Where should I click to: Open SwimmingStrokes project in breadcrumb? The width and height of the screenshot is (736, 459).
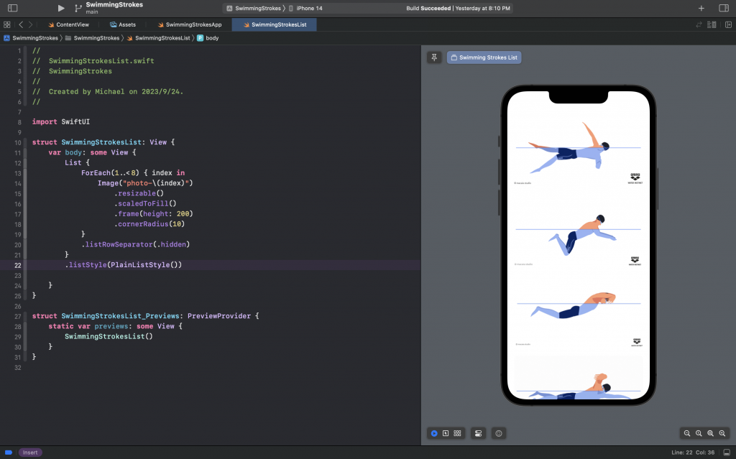point(31,38)
